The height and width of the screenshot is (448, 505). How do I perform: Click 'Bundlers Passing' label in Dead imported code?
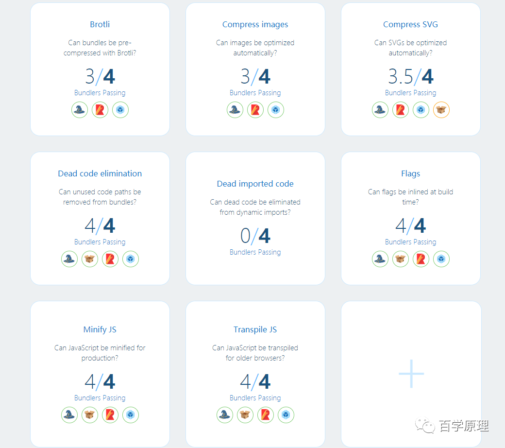click(x=255, y=252)
